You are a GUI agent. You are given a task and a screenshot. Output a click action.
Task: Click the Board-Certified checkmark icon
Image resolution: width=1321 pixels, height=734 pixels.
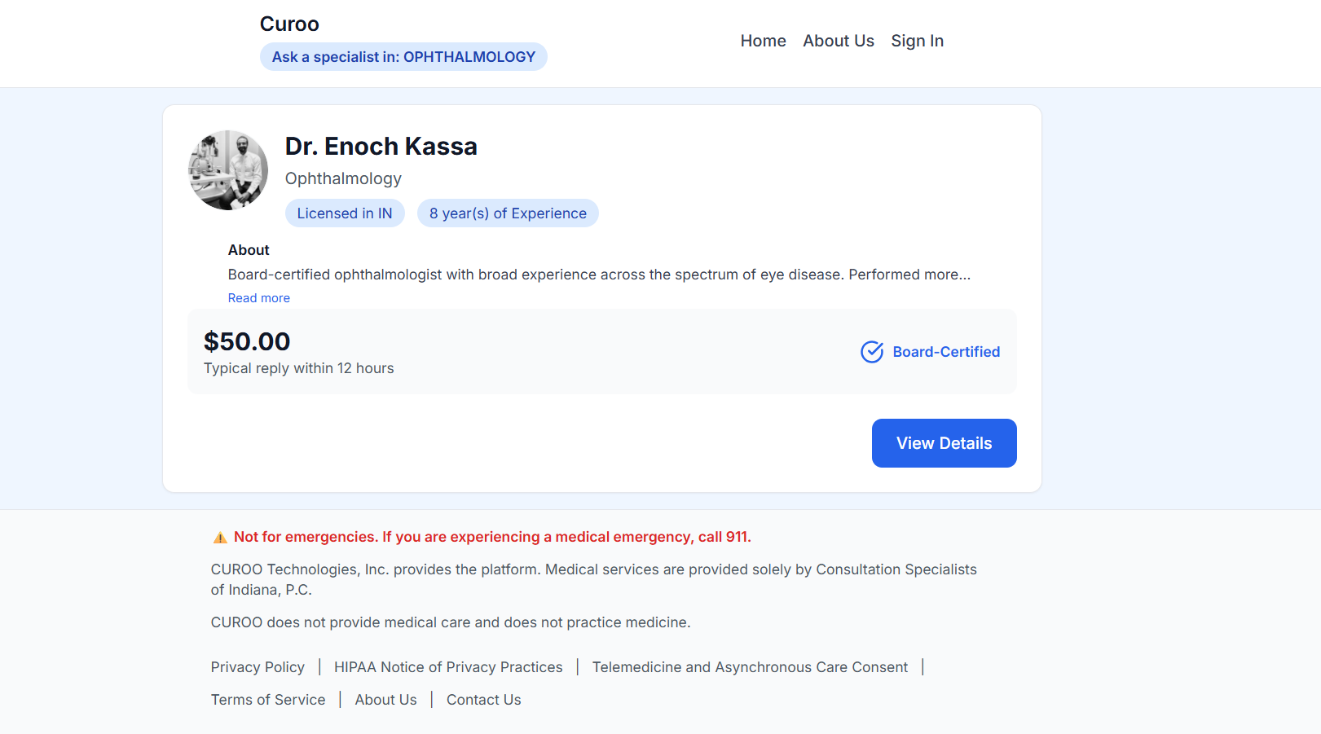872,352
